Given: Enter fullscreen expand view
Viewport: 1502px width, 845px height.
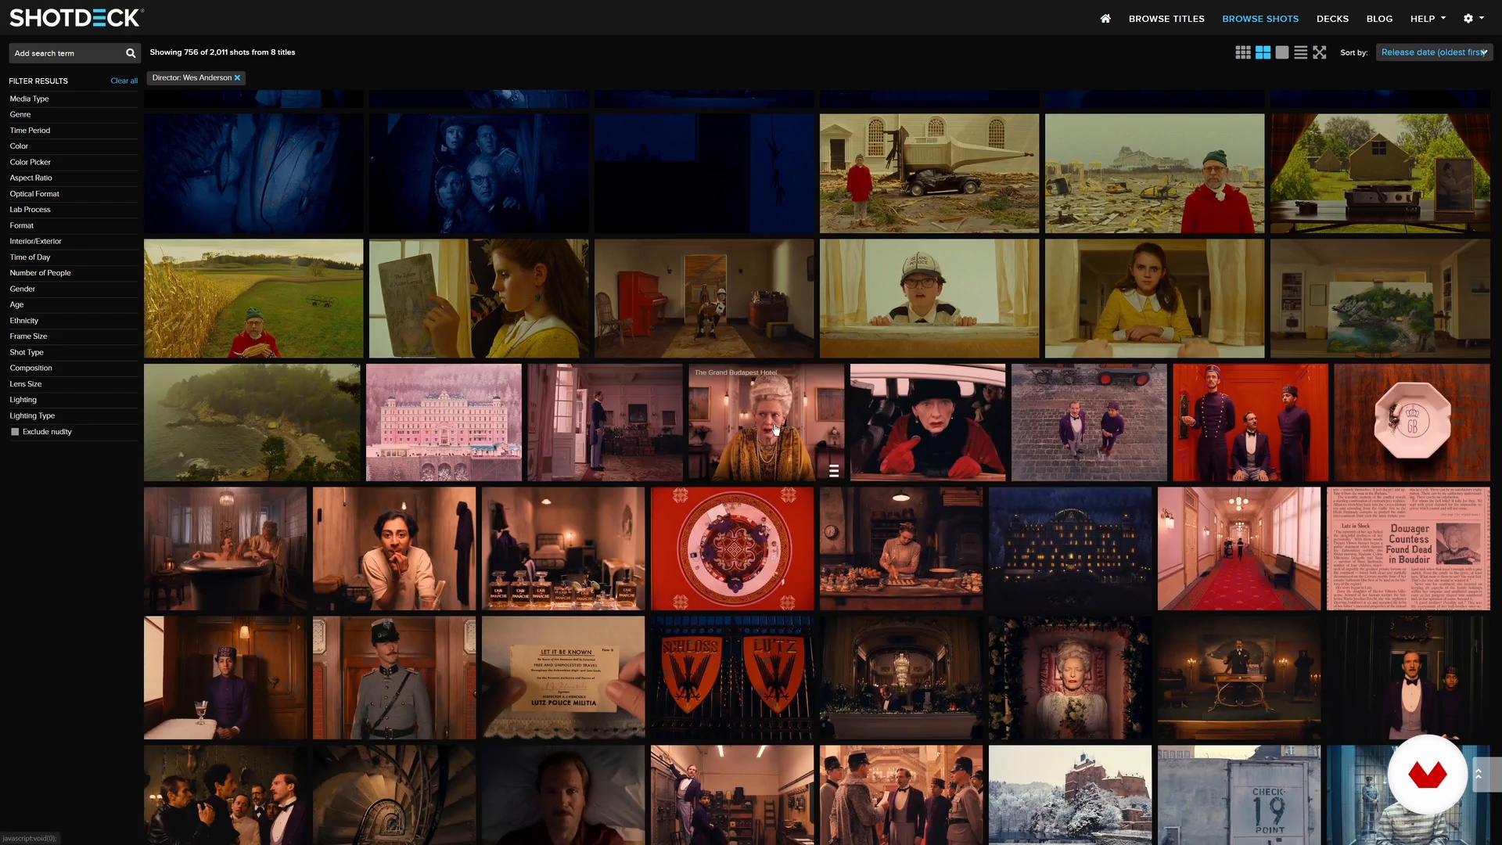Looking at the screenshot, I should click(x=1320, y=52).
